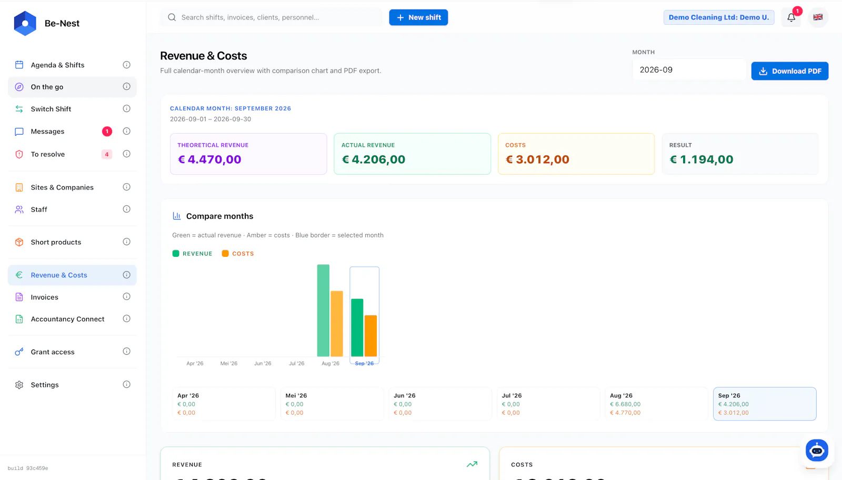Show info for Settings
842x480 pixels.
(127, 384)
